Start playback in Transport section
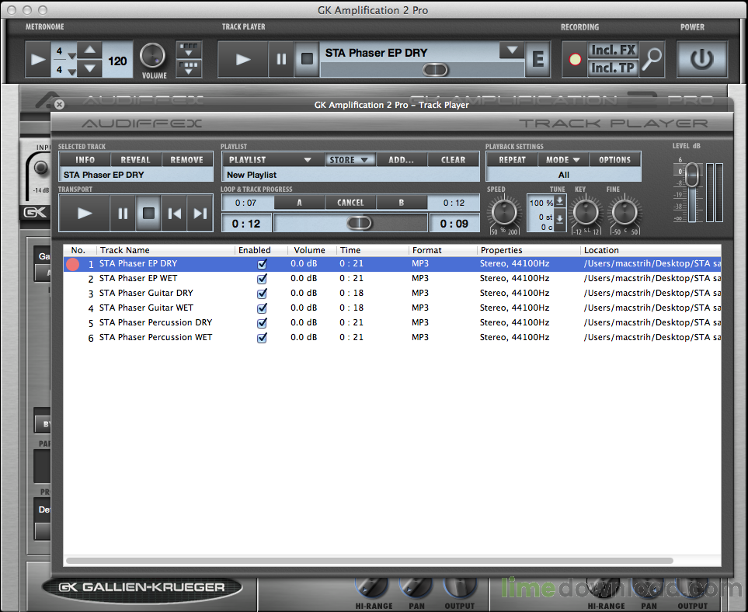Viewport: 748px width, 612px height. coord(85,214)
